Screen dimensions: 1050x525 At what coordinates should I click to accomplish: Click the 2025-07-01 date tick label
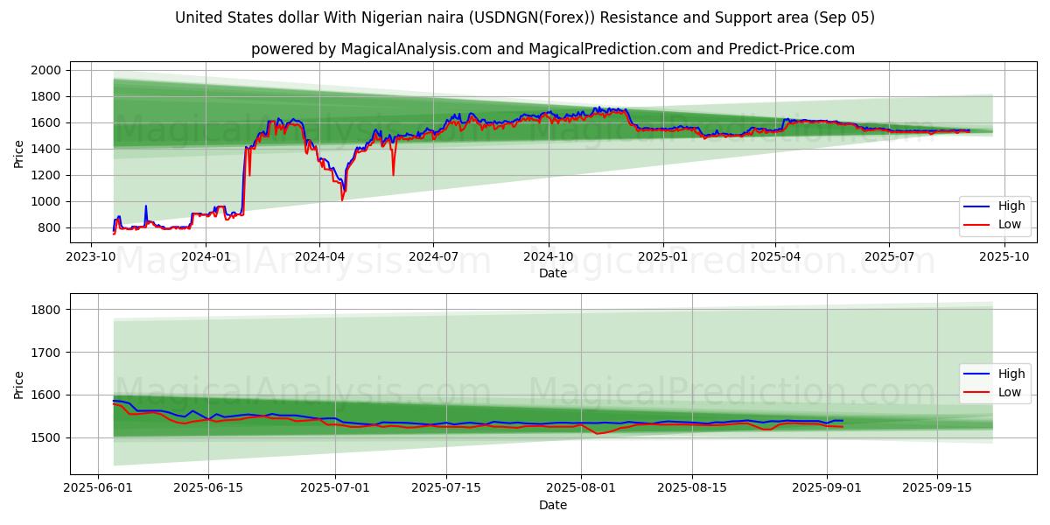(335, 487)
